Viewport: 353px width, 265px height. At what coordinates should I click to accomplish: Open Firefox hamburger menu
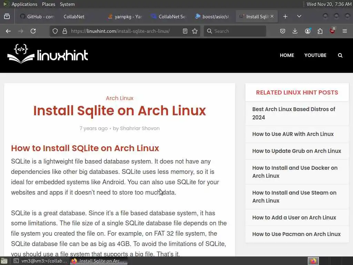pyautogui.click(x=345, y=31)
